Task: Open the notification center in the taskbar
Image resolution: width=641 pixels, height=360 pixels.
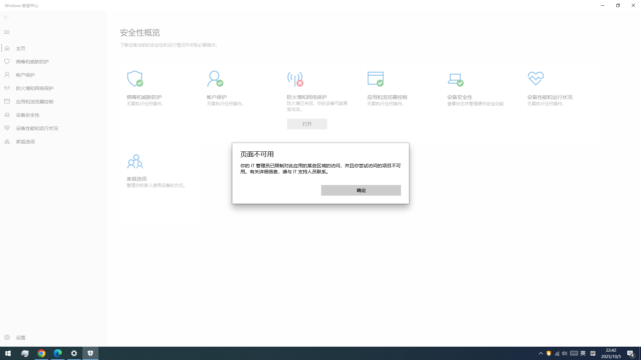Action: coord(630,353)
